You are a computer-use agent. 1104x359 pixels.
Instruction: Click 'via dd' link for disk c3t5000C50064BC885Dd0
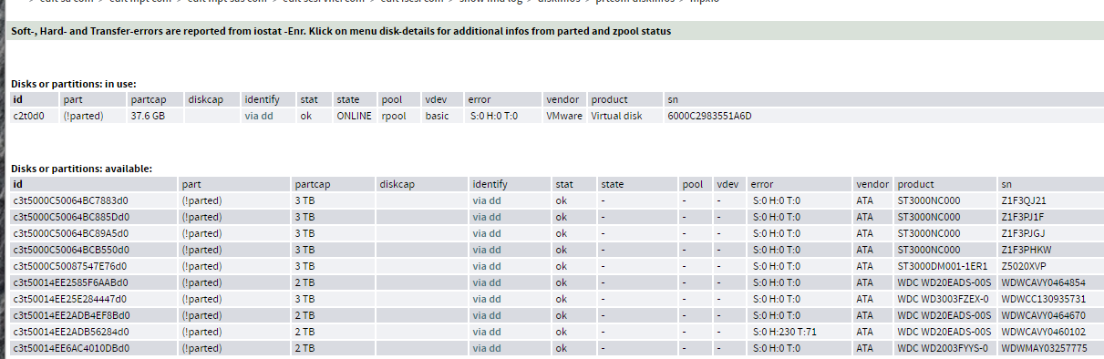coord(486,217)
